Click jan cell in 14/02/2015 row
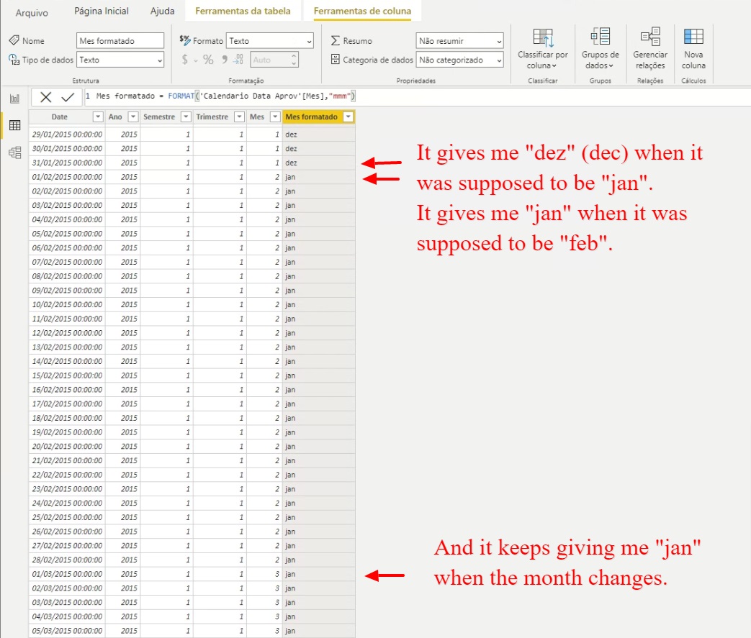751x638 pixels. [x=318, y=361]
